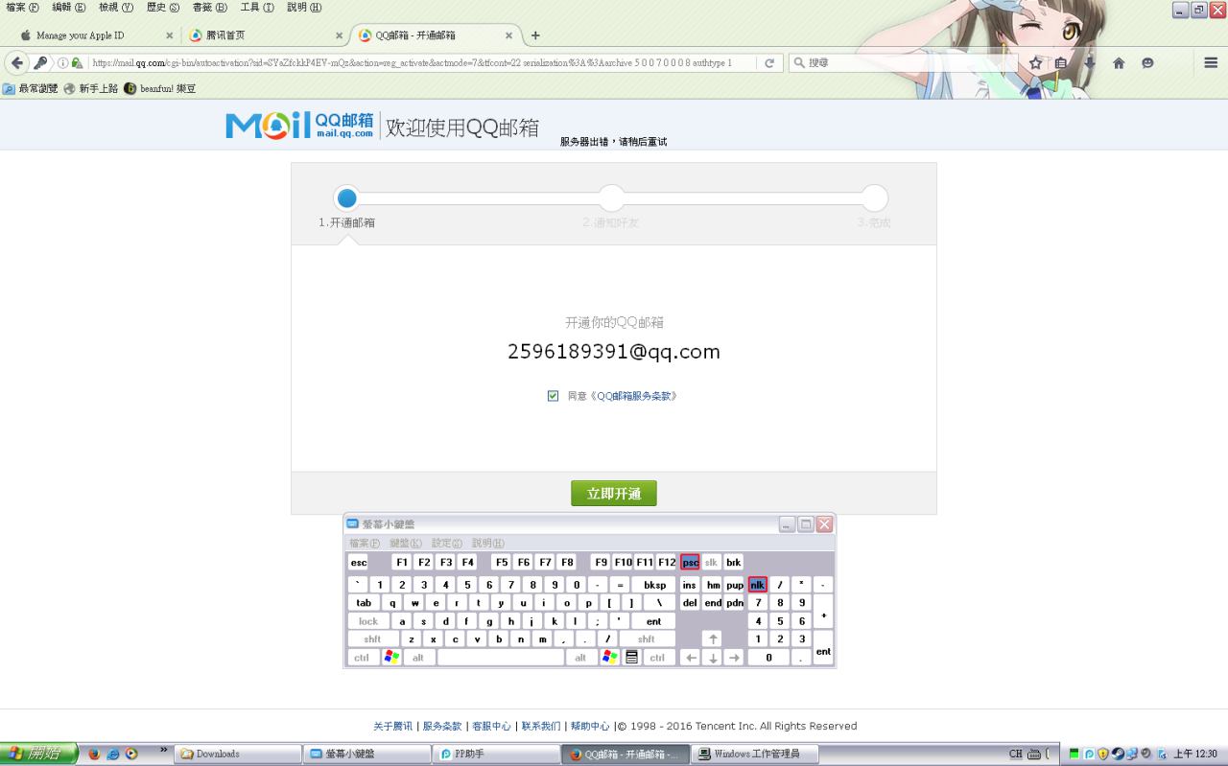
Task: Switch to Downloads taskbar window
Action: [238, 754]
